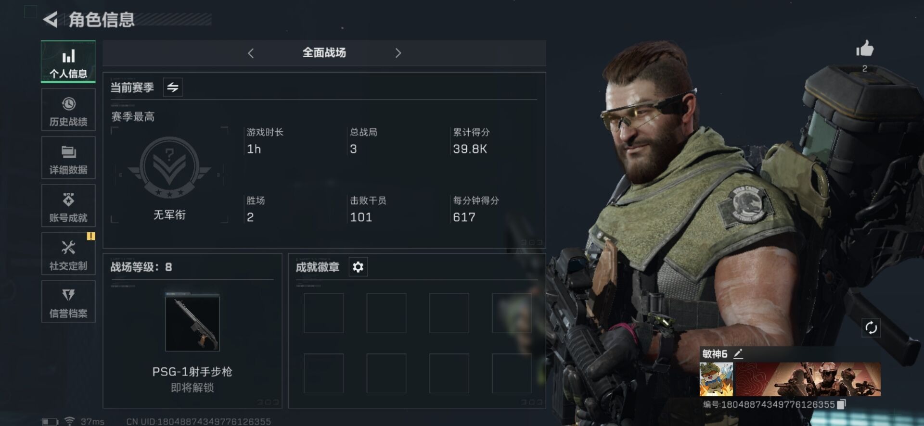This screenshot has width=924, height=426.
Task: Open the 社交定制 customization tab
Action: tap(68, 254)
